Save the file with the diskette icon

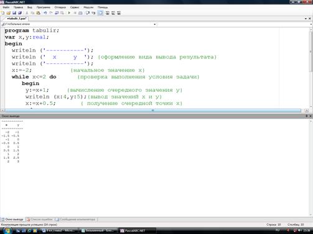pos(14,13)
